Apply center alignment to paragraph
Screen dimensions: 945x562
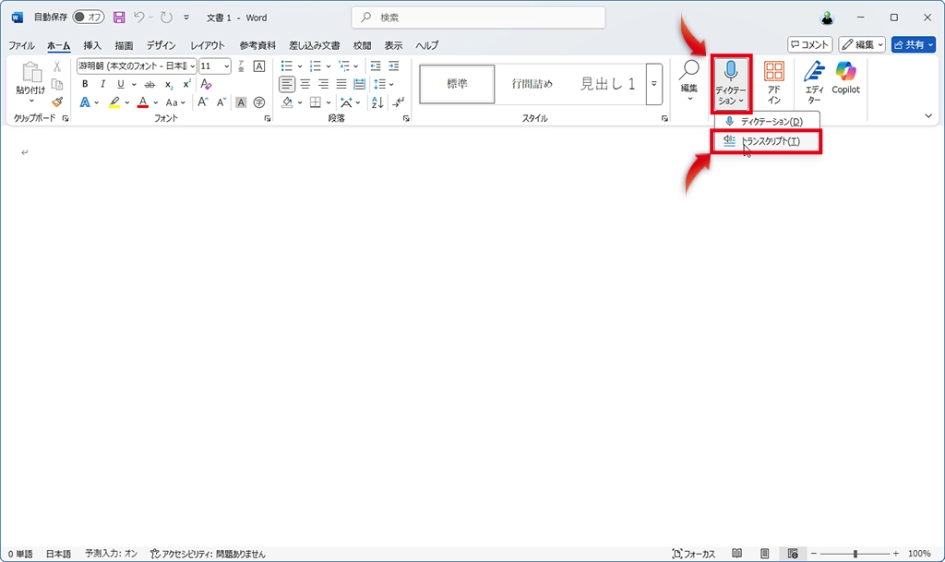[306, 84]
